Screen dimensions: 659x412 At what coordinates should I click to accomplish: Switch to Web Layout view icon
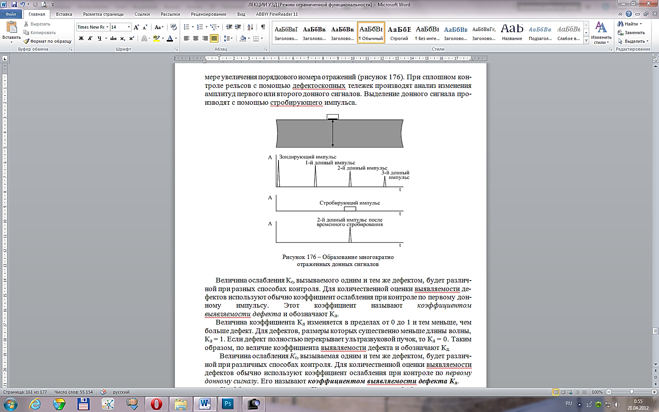tap(570, 392)
